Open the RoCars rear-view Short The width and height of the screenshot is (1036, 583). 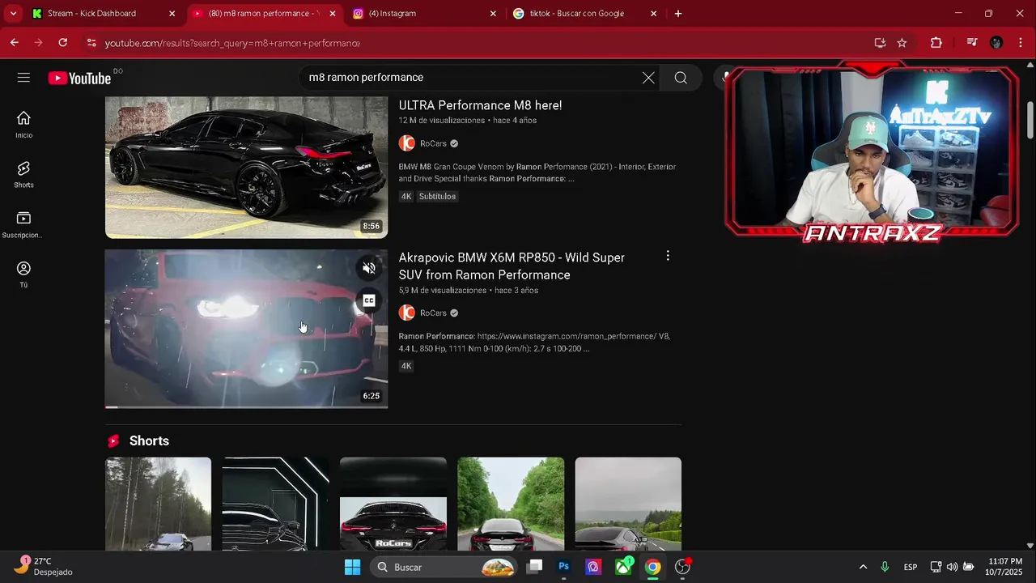393,504
